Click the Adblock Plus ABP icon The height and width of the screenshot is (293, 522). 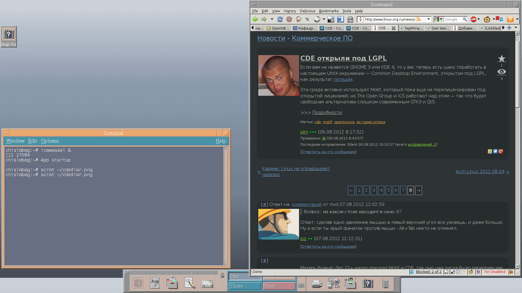(x=474, y=19)
